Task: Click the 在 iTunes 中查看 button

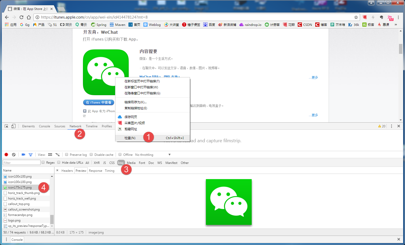Action: [99, 102]
